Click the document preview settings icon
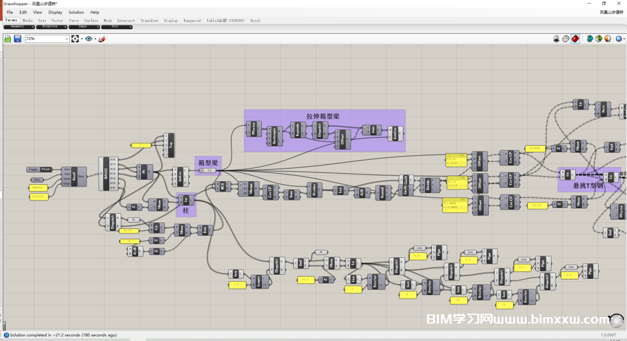627x341 pixels. (599, 39)
